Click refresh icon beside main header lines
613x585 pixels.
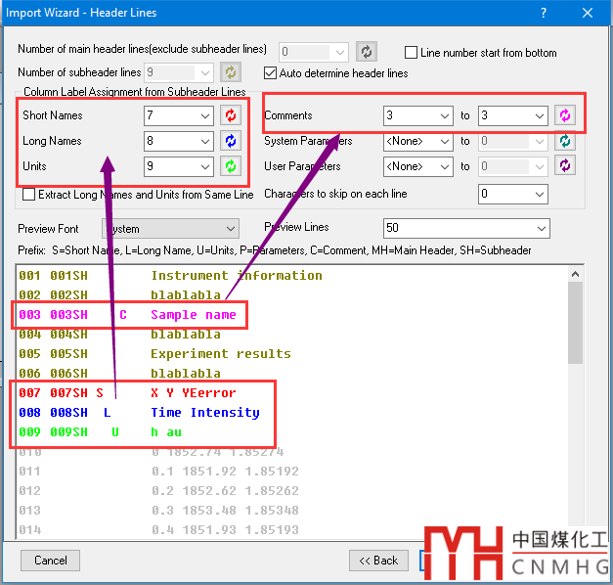(x=366, y=52)
